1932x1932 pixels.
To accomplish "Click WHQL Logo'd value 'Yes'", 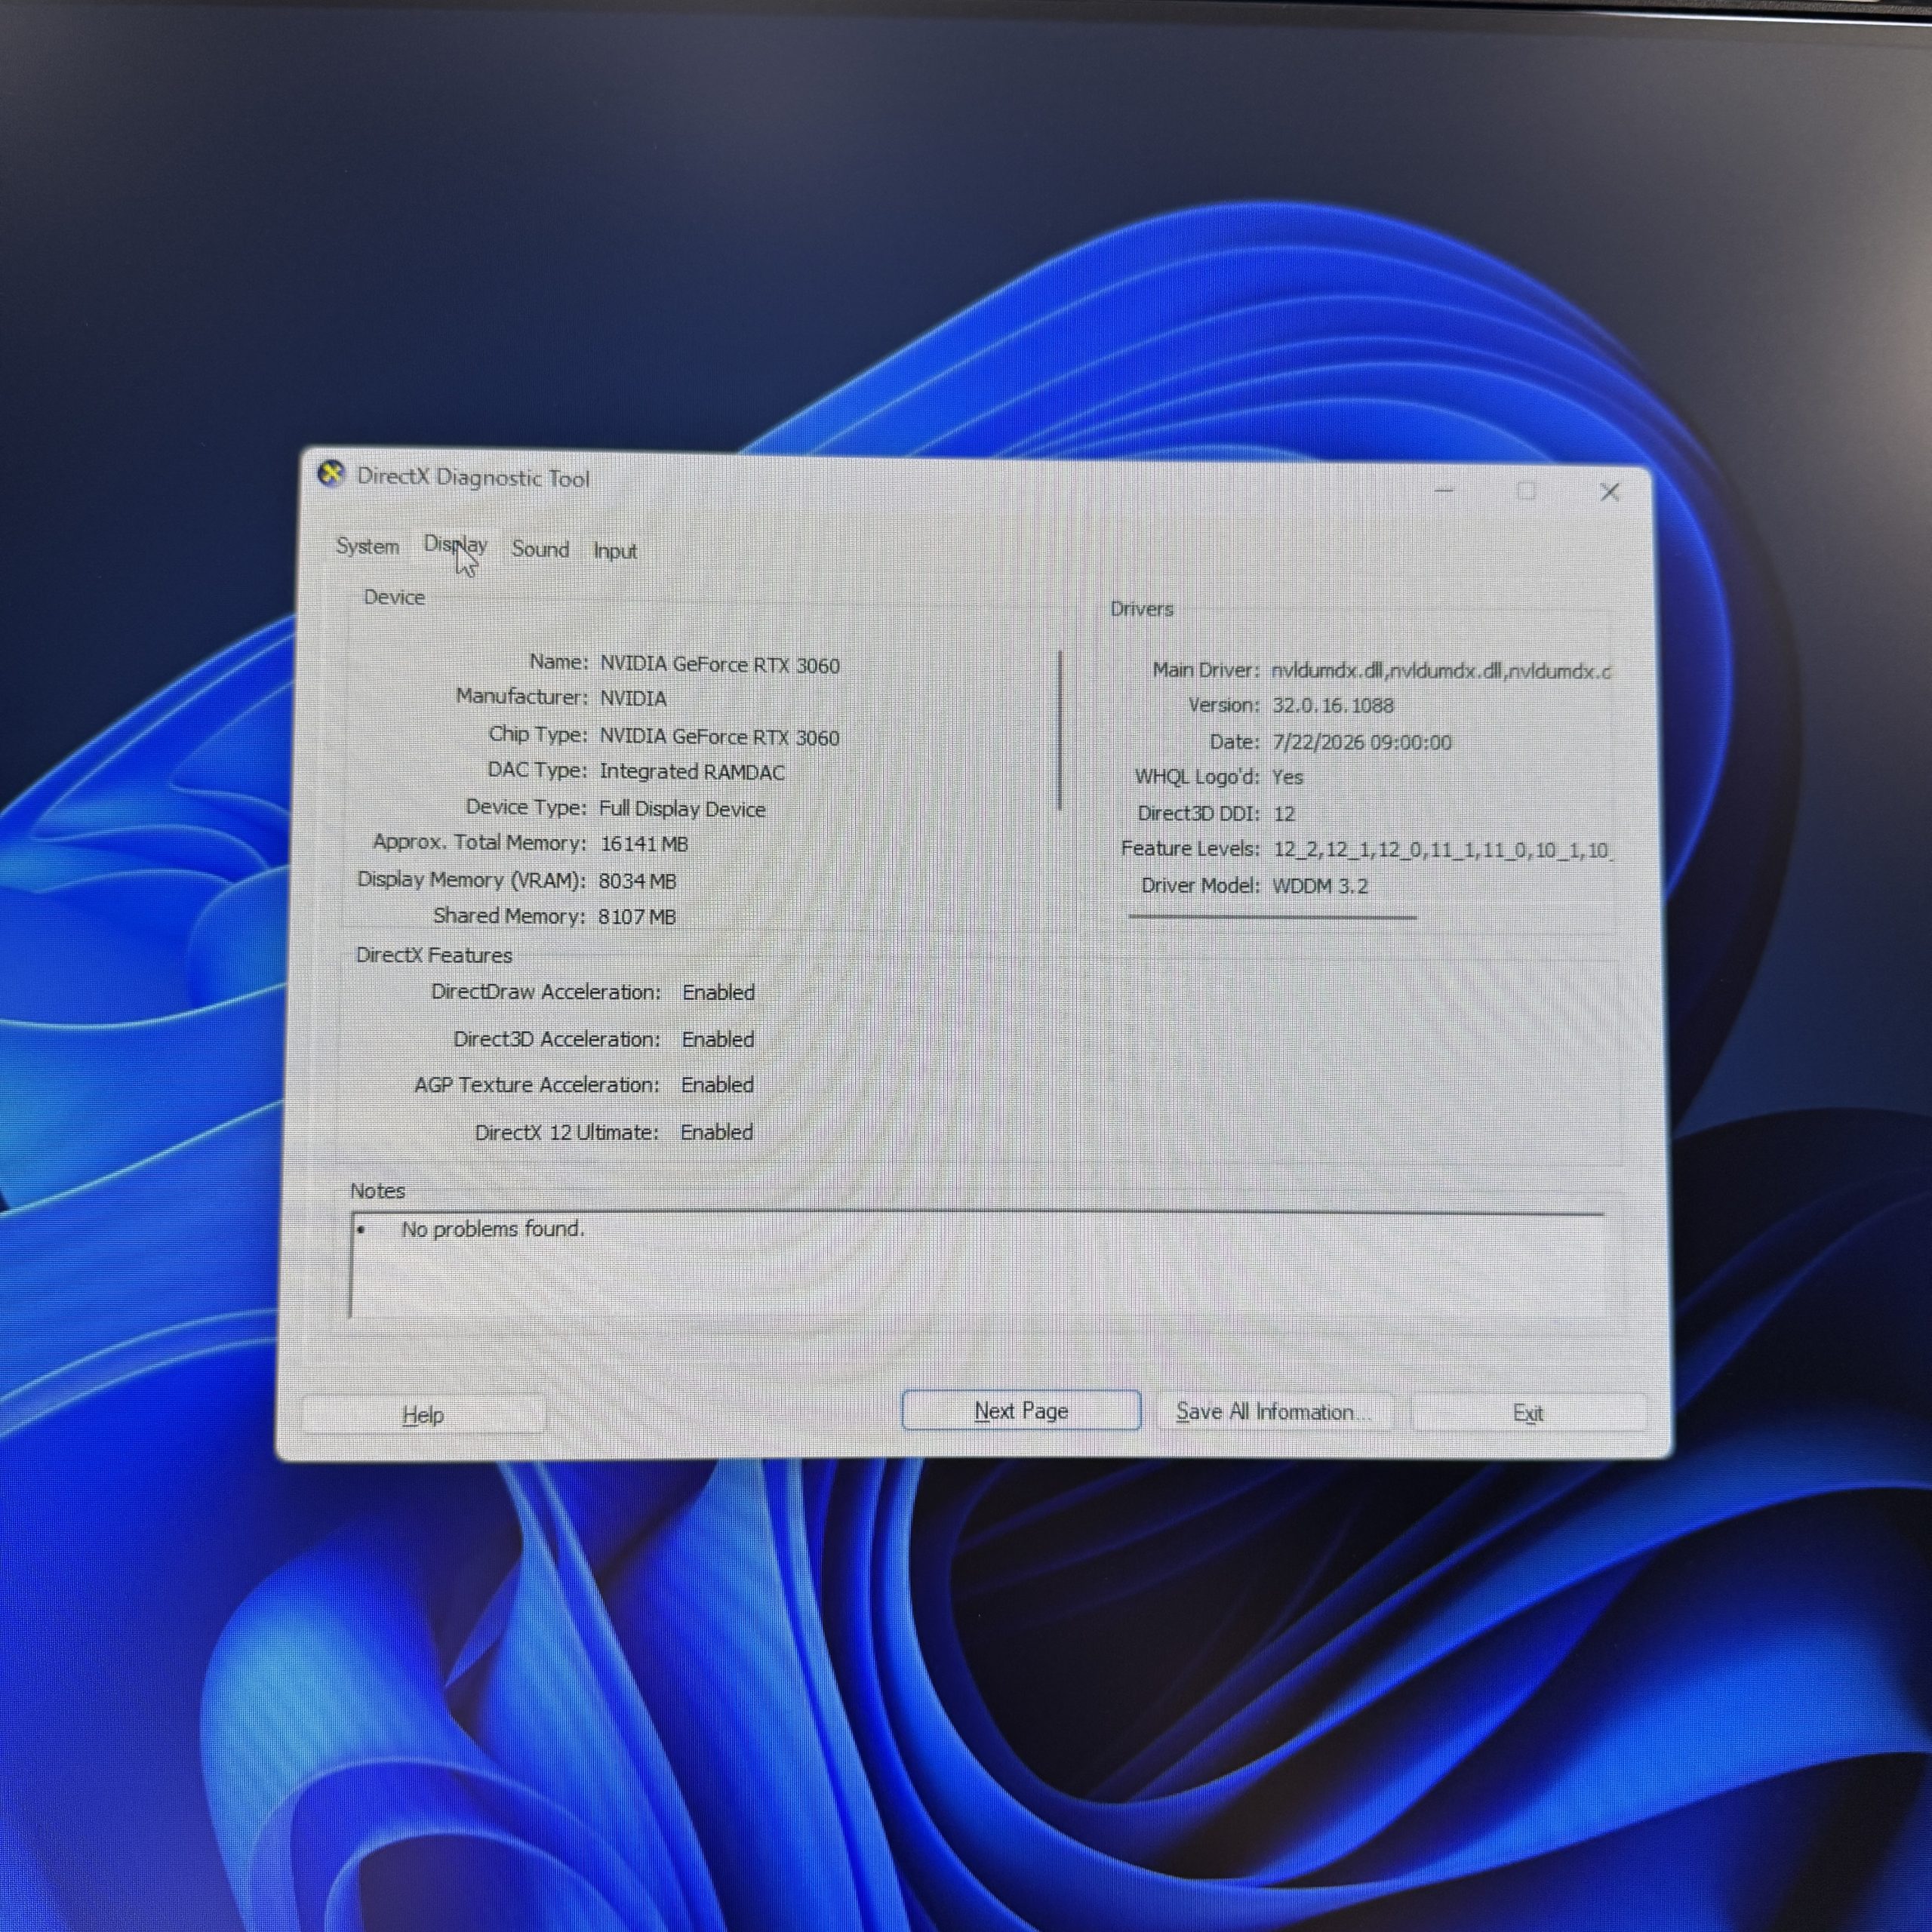I will pos(1287,777).
